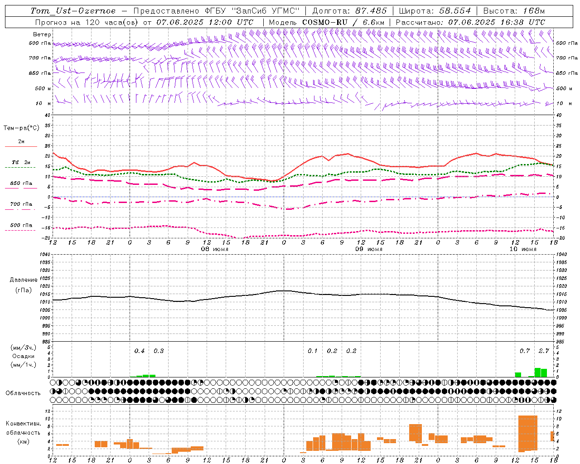Click the '08 июня' date label
Viewport: 580px width, 464px height.
click(215, 249)
